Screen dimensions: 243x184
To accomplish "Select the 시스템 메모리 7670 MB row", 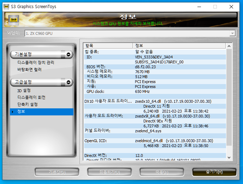I will point(155,72).
